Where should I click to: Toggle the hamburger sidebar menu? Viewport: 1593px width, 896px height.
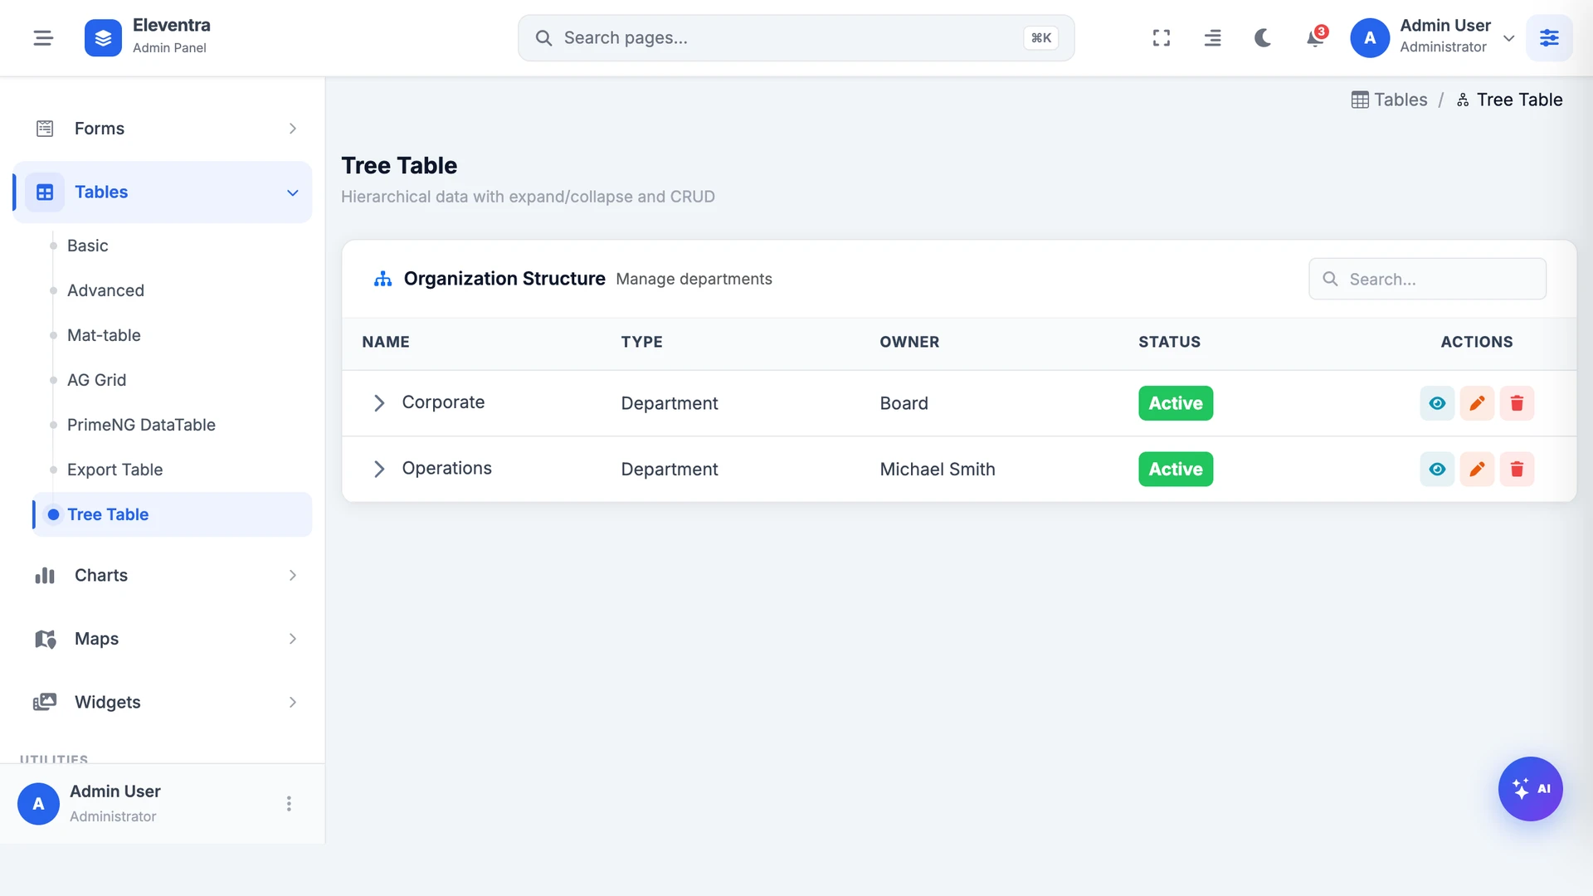click(43, 37)
